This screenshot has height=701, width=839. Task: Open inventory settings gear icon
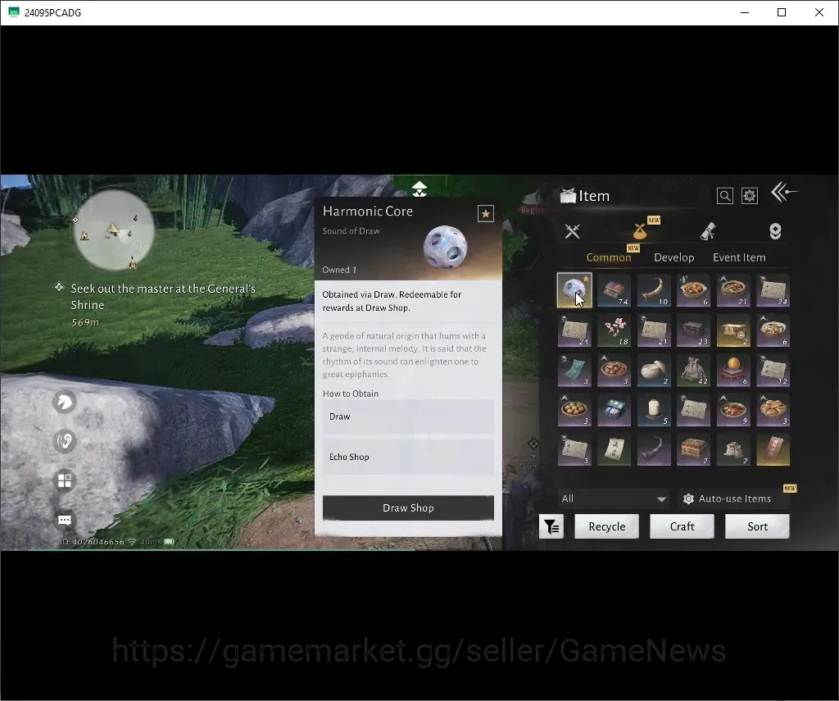(749, 196)
